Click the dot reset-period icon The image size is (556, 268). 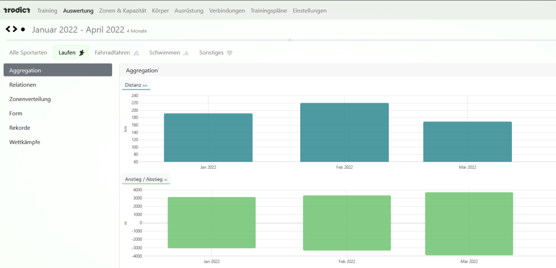pyautogui.click(x=23, y=29)
